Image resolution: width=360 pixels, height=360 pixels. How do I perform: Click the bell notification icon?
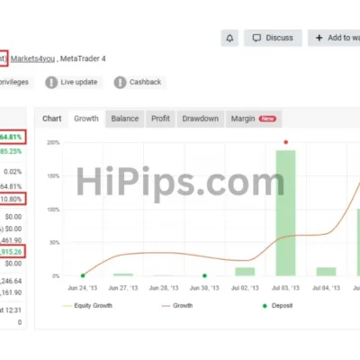pyautogui.click(x=229, y=38)
